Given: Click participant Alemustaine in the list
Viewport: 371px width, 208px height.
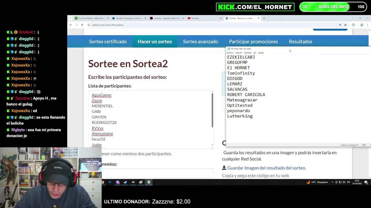Looking at the screenshot, I should (x=102, y=134).
